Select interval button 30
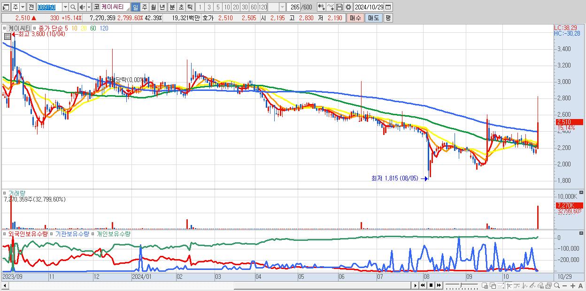 coord(245,7)
